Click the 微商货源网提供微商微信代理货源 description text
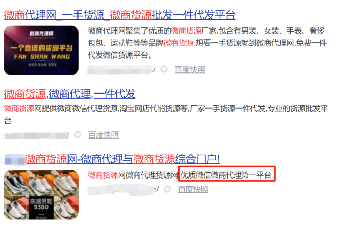 (166, 115)
